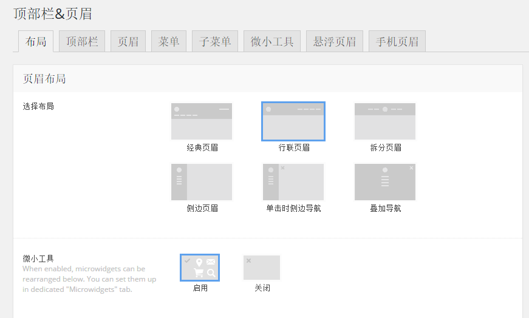
Task: Enable microwidgets via the 启用 thumbnail
Action: pos(200,268)
